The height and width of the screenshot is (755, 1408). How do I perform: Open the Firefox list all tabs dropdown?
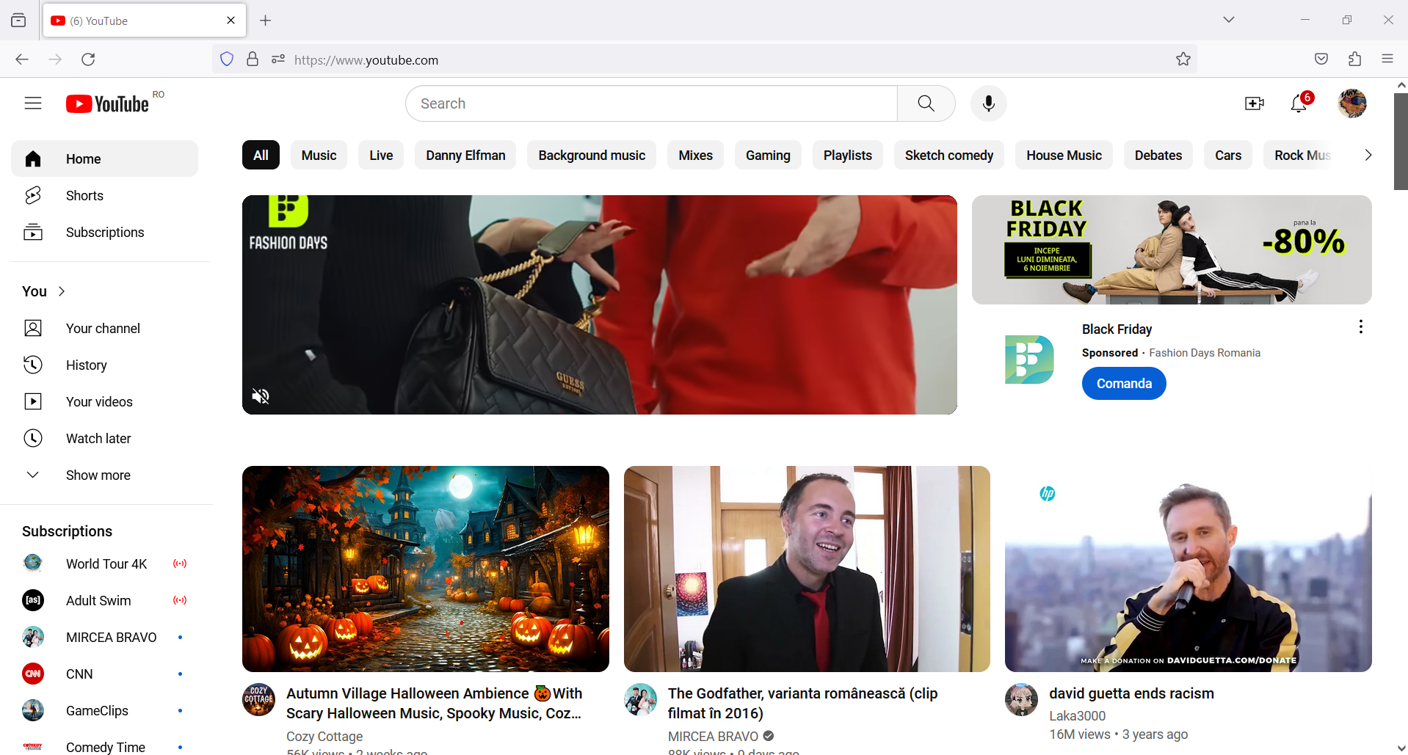1228,20
